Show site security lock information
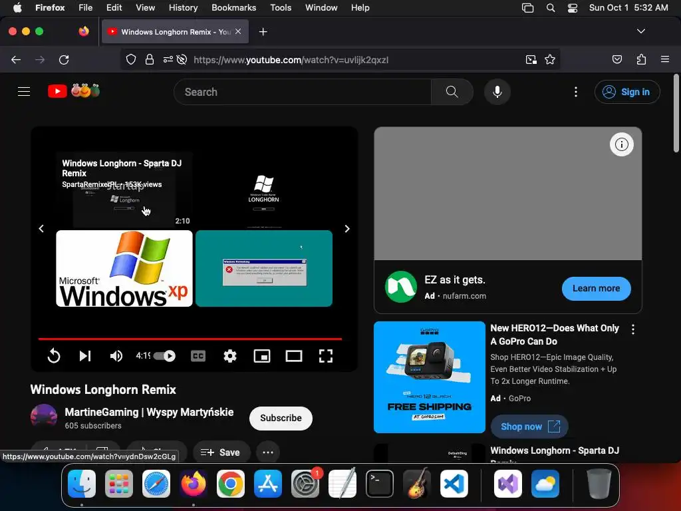The width and height of the screenshot is (681, 511). point(150,59)
